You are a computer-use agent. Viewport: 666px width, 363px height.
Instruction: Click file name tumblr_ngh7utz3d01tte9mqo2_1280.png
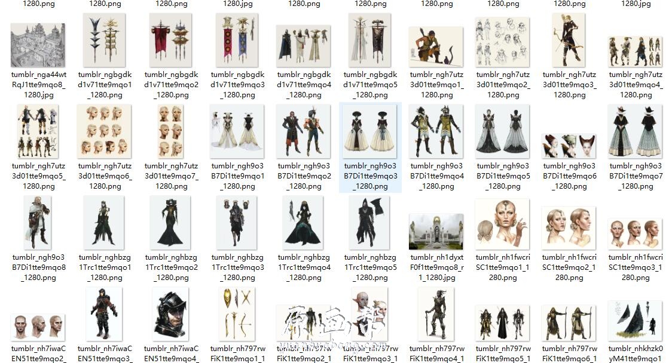[x=503, y=85]
